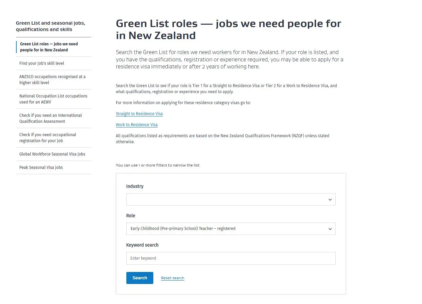Click the sidebar section heading title
422x304 pixels.
click(50, 26)
